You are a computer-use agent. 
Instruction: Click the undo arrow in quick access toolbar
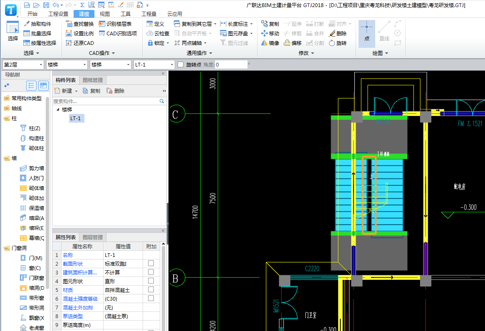55,5
